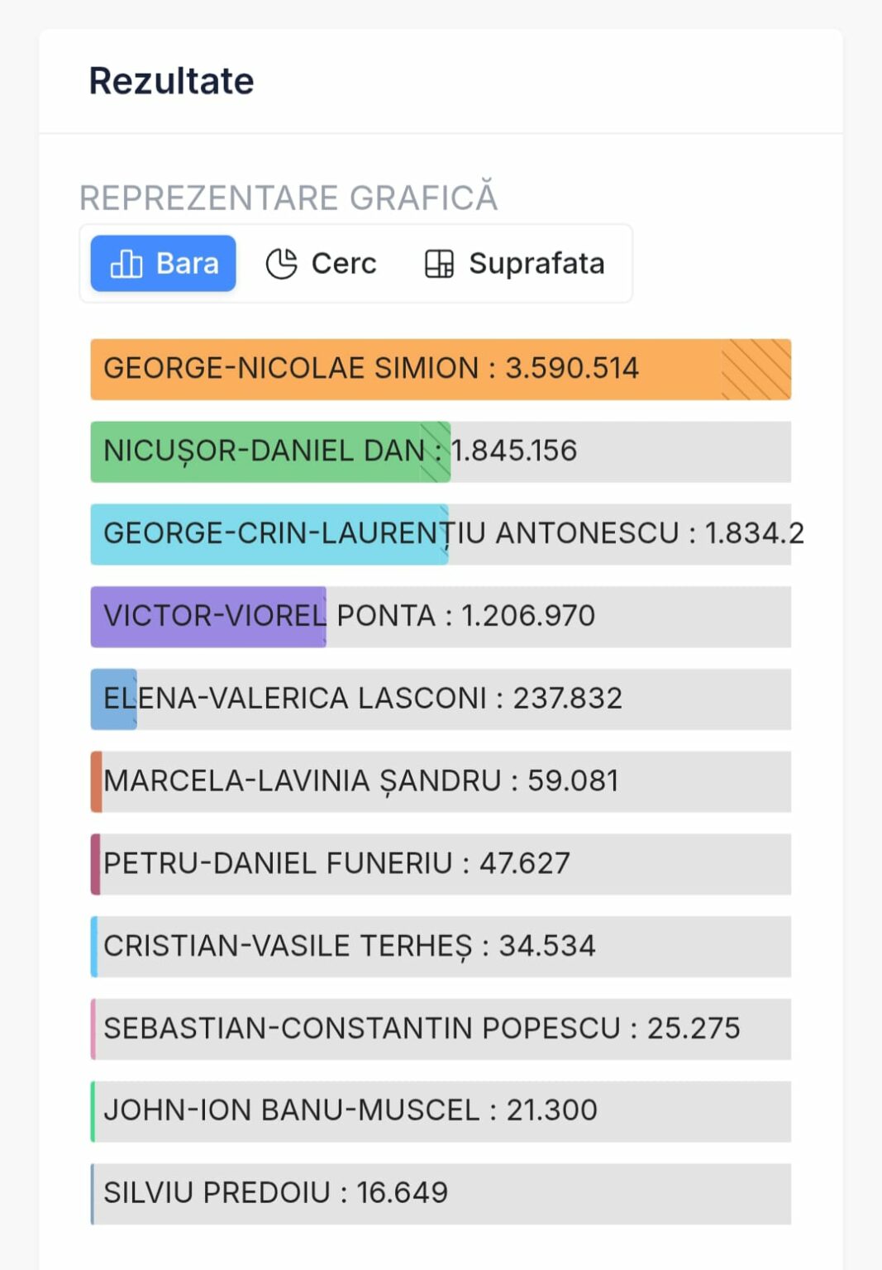Toggle the Bara view option
The width and height of the screenshot is (882, 1270).
pos(162,263)
